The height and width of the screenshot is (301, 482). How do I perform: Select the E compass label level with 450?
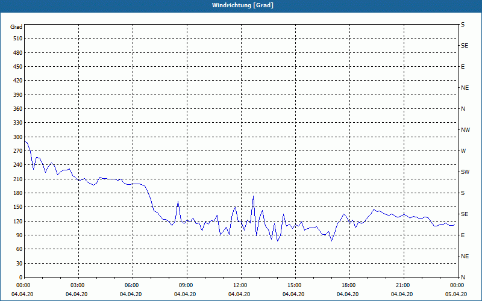click(x=463, y=67)
